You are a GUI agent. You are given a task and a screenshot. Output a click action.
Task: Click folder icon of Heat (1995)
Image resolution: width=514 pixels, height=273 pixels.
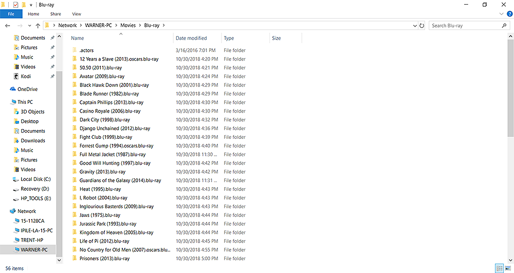pyautogui.click(x=75, y=189)
